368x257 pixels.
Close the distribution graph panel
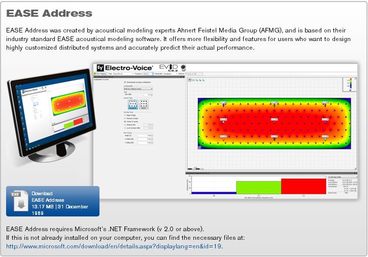[x=356, y=173]
